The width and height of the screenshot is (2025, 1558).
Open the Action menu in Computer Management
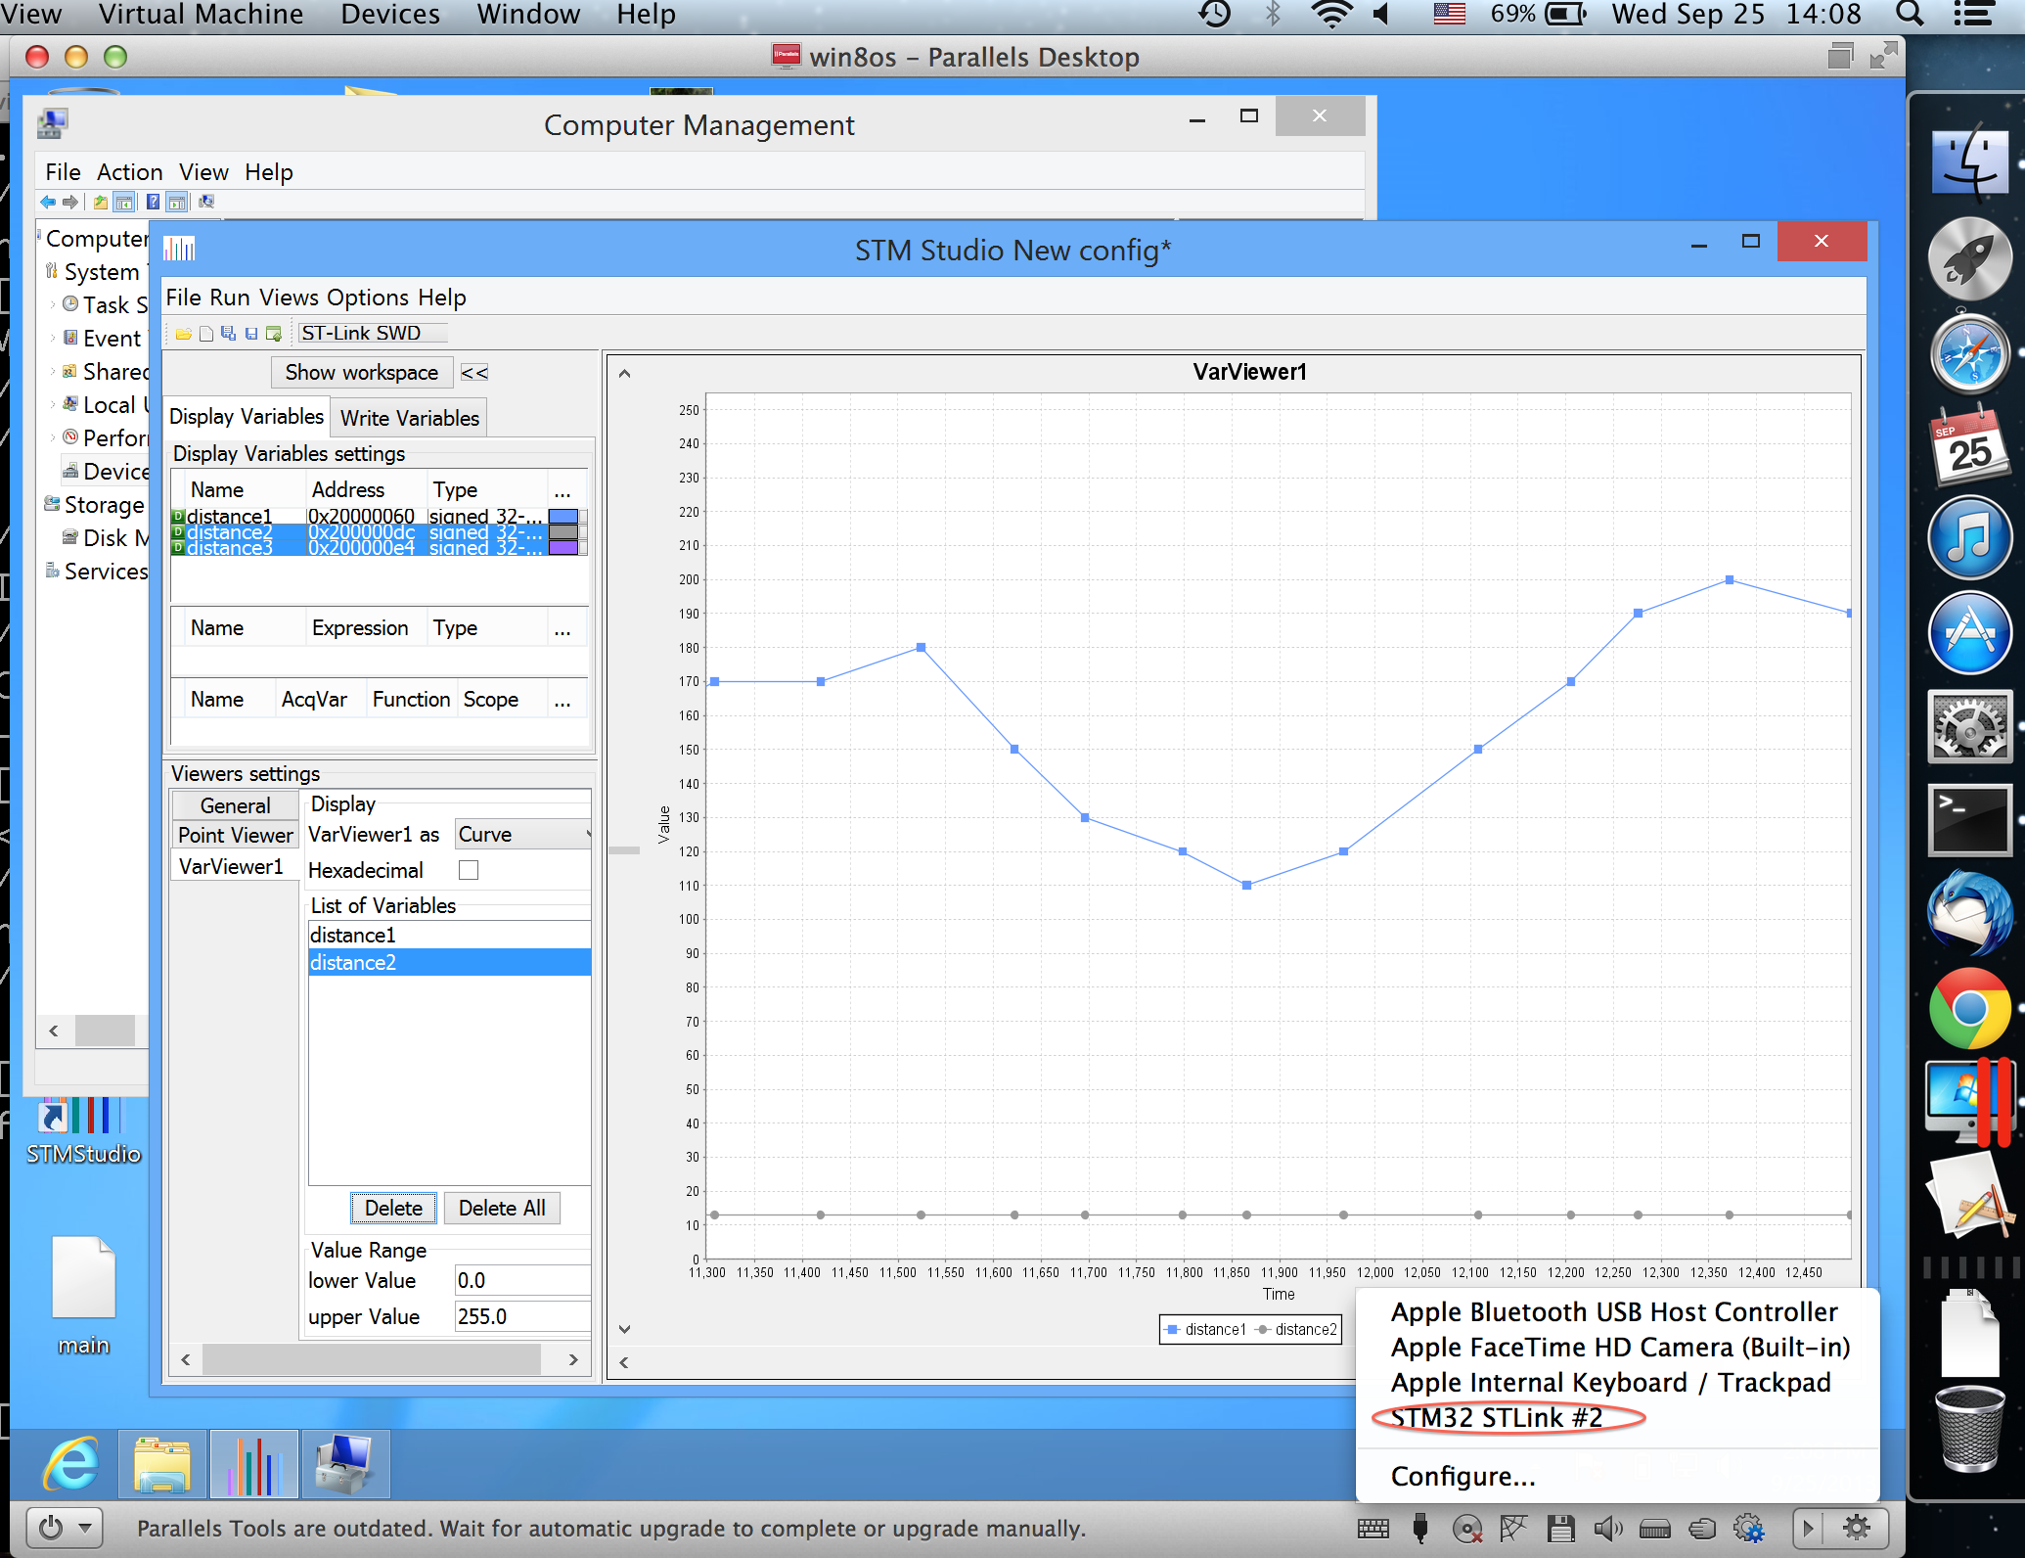[x=129, y=172]
